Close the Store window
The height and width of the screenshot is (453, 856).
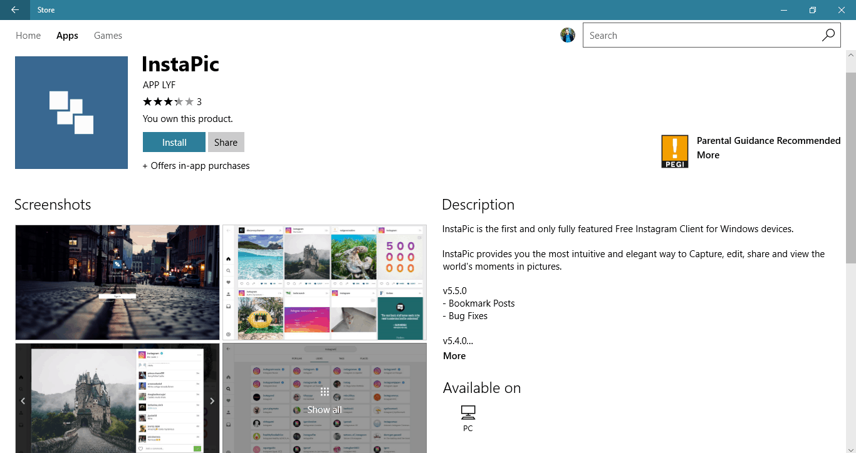coord(842,10)
